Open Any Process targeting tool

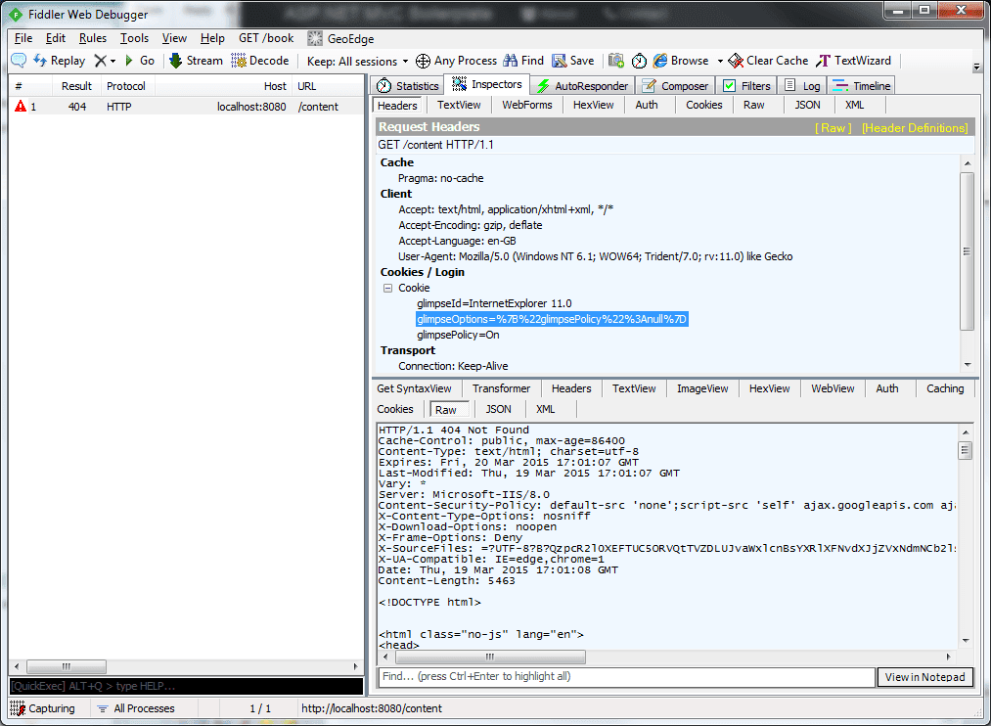pyautogui.click(x=456, y=60)
